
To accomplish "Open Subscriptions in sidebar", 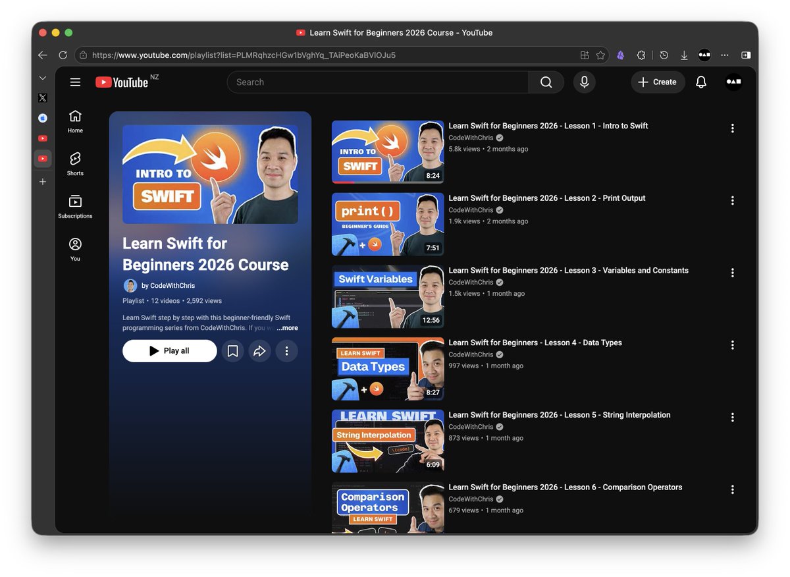I will click(x=75, y=207).
